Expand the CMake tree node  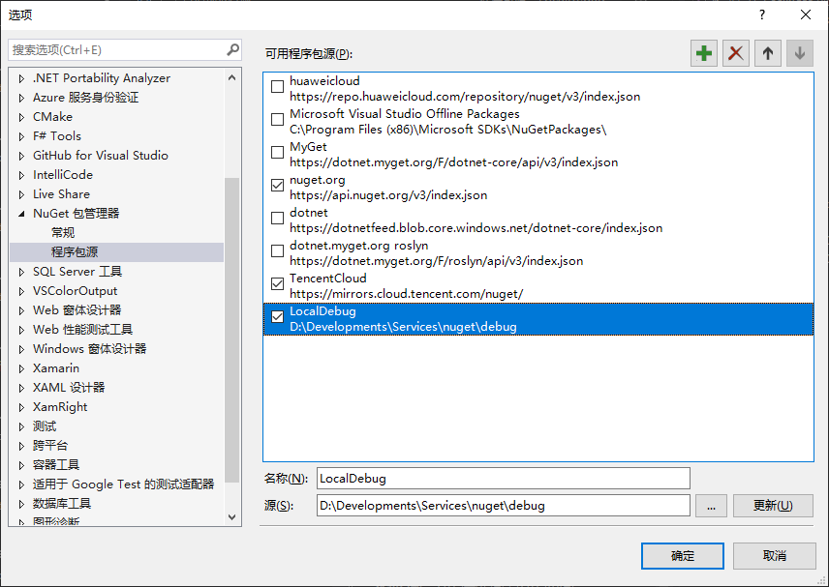pyautogui.click(x=21, y=117)
